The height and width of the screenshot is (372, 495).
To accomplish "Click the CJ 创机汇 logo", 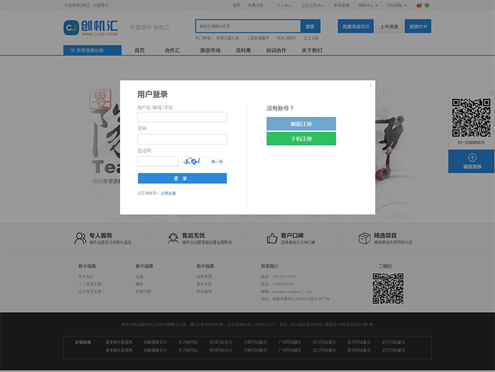I will tap(91, 27).
